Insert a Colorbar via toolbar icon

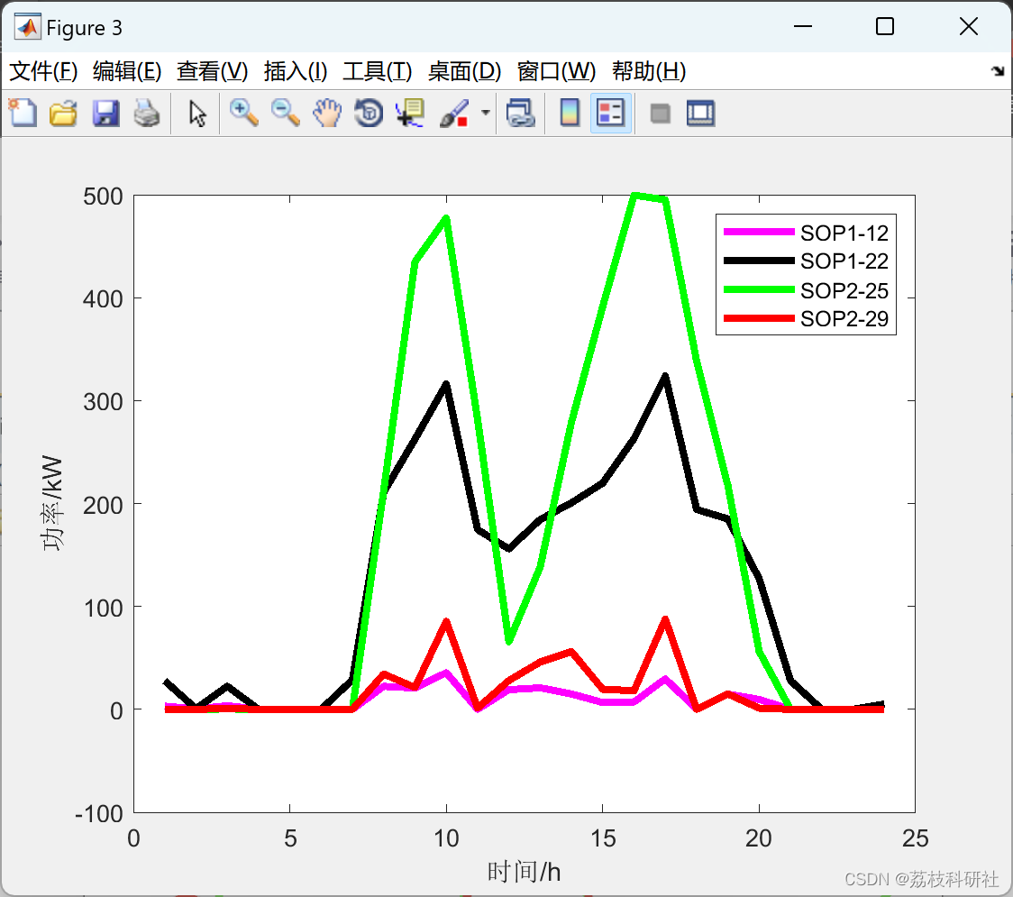tap(570, 113)
